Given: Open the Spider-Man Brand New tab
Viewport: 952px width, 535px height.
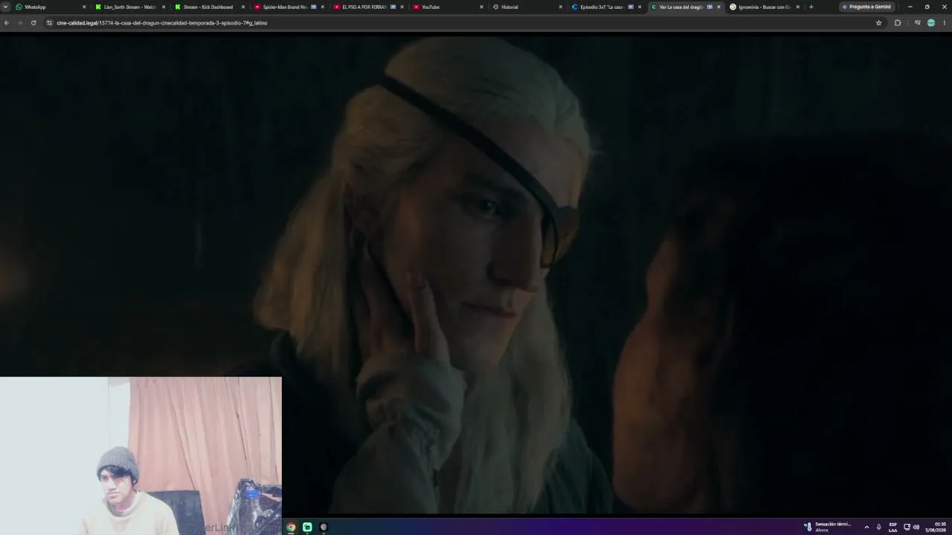Looking at the screenshot, I should [x=289, y=7].
